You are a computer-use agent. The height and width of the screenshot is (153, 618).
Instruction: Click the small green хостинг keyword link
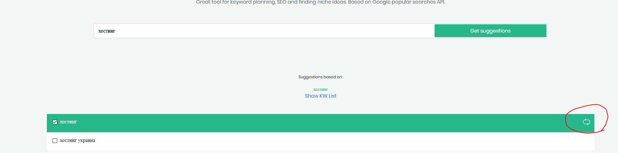point(320,90)
